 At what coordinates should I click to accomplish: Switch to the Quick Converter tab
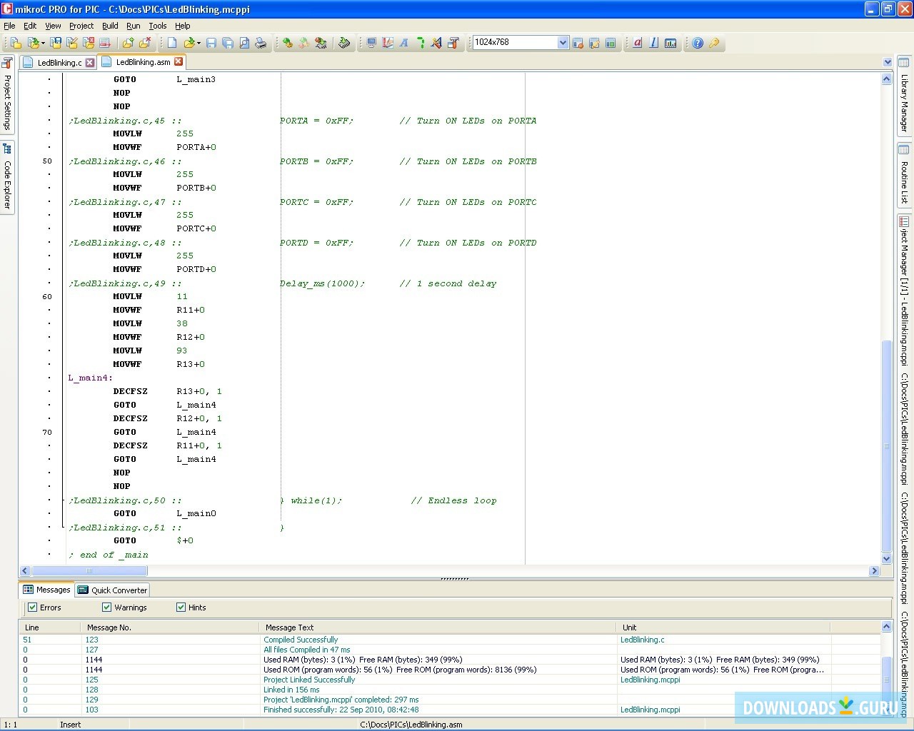(113, 590)
